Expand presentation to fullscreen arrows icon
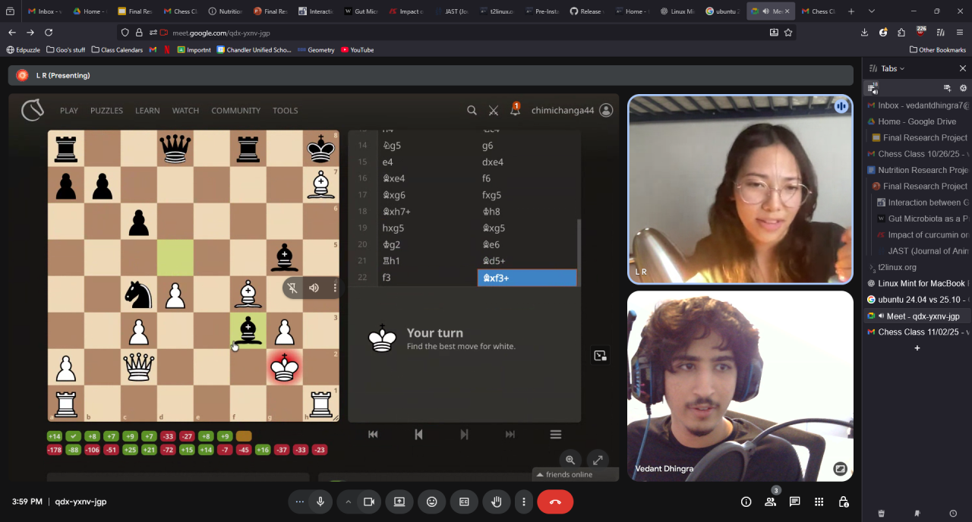This screenshot has height=522, width=972. (598, 459)
